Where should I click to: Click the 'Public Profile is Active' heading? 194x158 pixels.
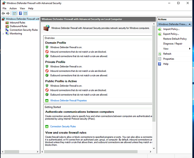point(61,81)
